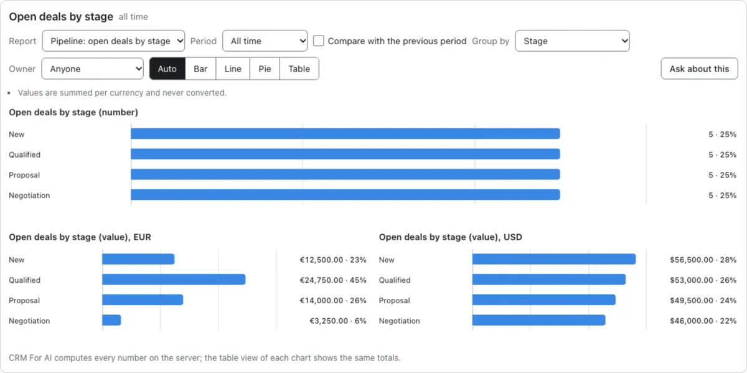The image size is (747, 373).
Task: Click the '$46,000.00 · 22%' value
Action: click(x=703, y=321)
